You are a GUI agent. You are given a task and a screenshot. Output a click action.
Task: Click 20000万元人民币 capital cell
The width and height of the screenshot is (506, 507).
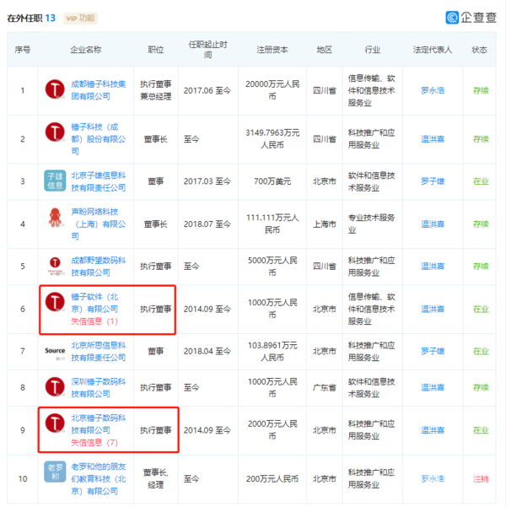272,90
